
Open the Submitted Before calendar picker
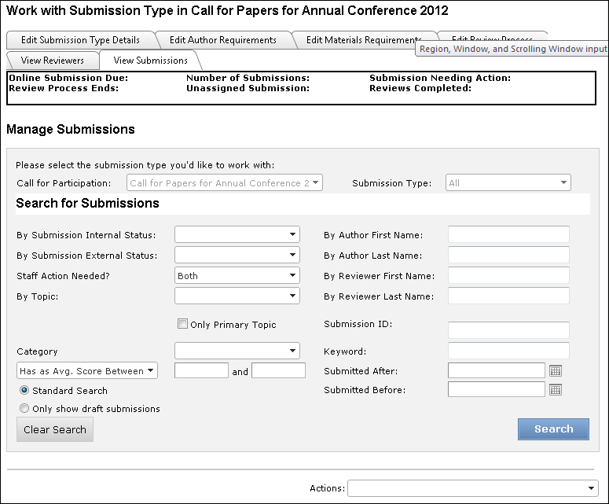click(x=556, y=389)
